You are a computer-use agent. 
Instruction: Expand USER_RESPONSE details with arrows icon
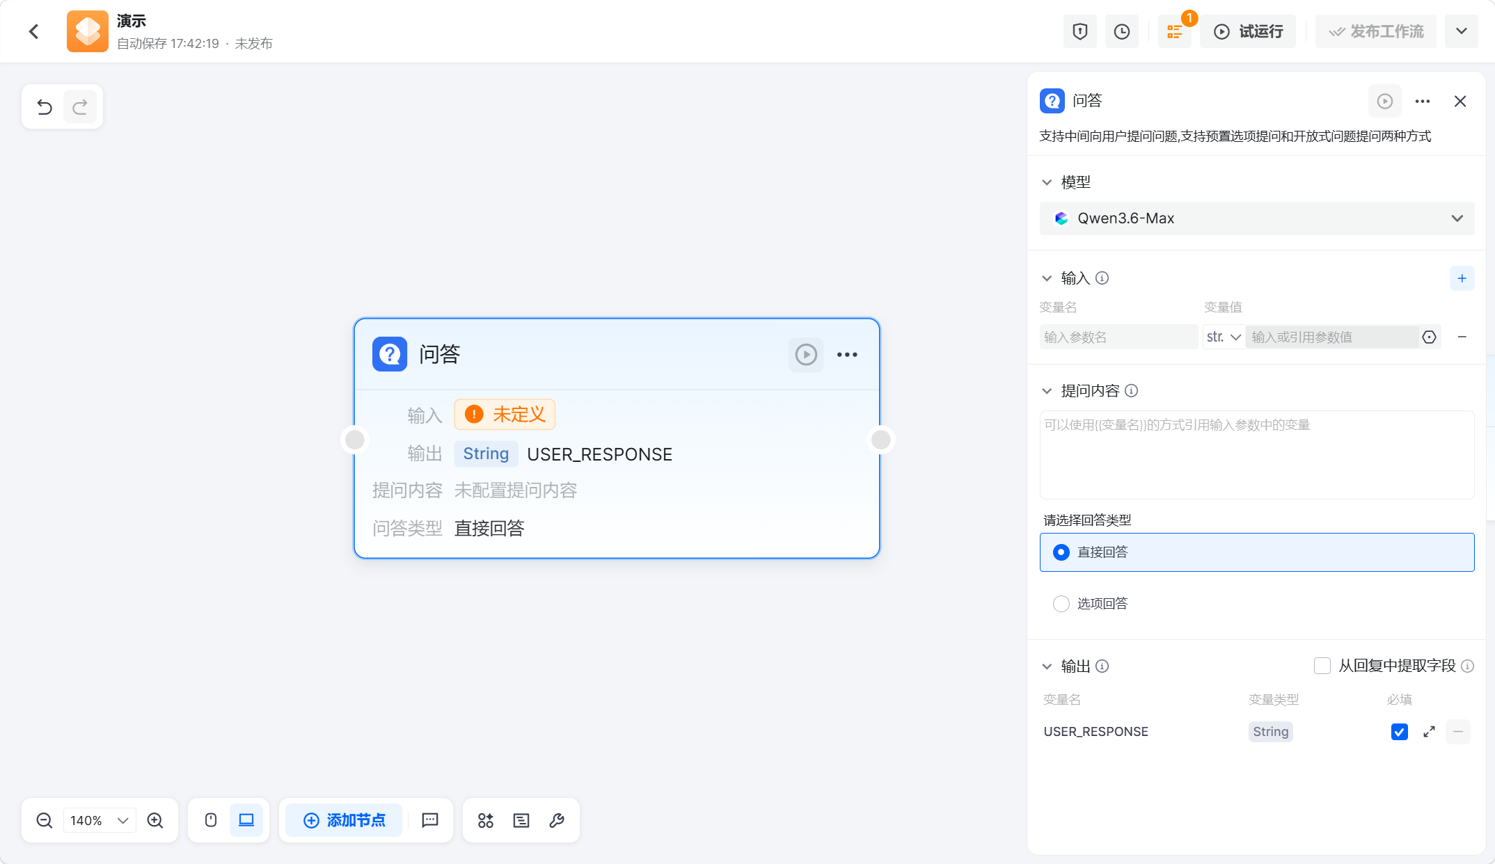click(x=1430, y=732)
